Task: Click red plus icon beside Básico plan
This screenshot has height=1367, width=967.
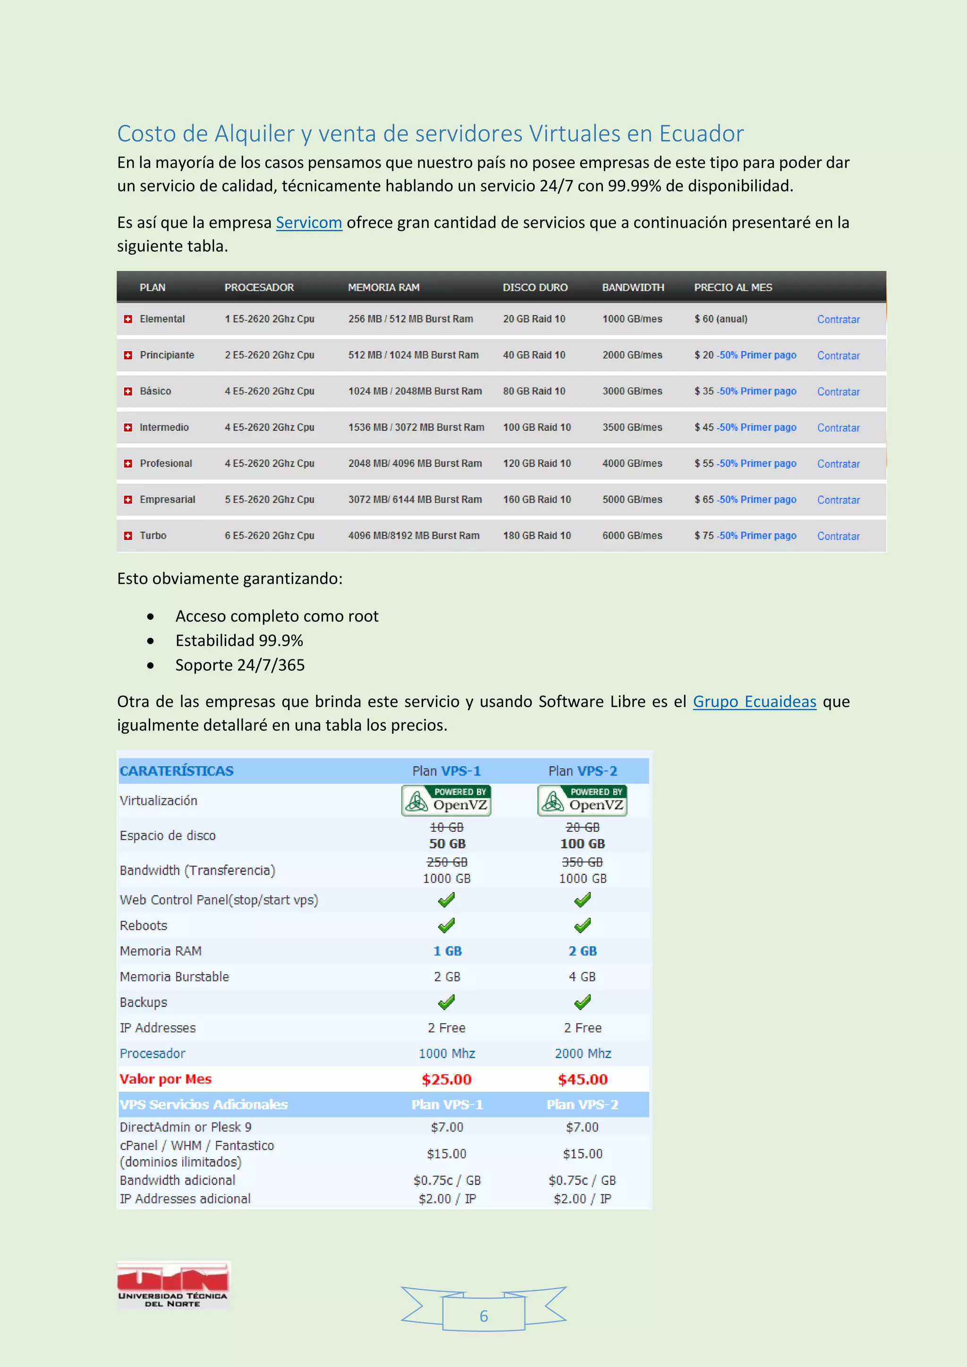Action: tap(127, 391)
